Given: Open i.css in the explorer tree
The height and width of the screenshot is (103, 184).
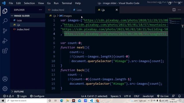Looking at the screenshot, I should click(x=28, y=20).
